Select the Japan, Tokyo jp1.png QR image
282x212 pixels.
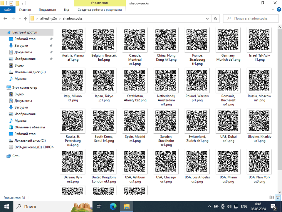tap(104, 80)
